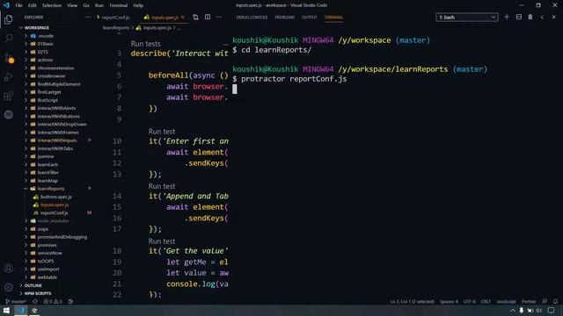Open Explorer more actions ellipsis
563x316 pixels.
tap(87, 18)
